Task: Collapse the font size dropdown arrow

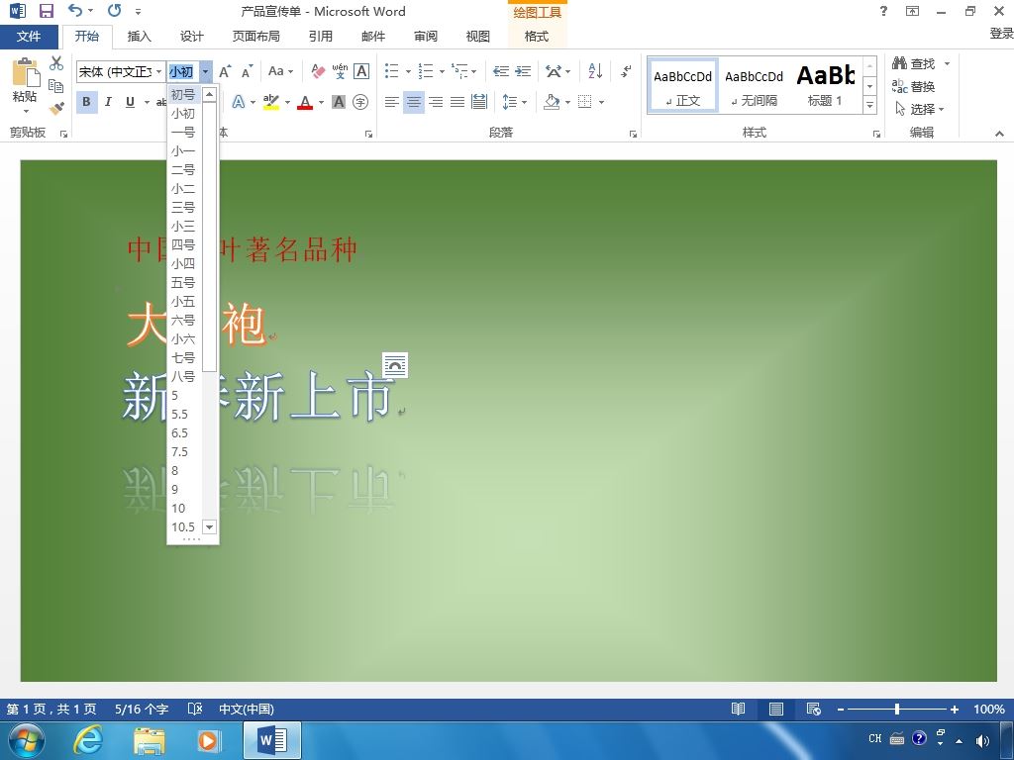Action: point(205,71)
